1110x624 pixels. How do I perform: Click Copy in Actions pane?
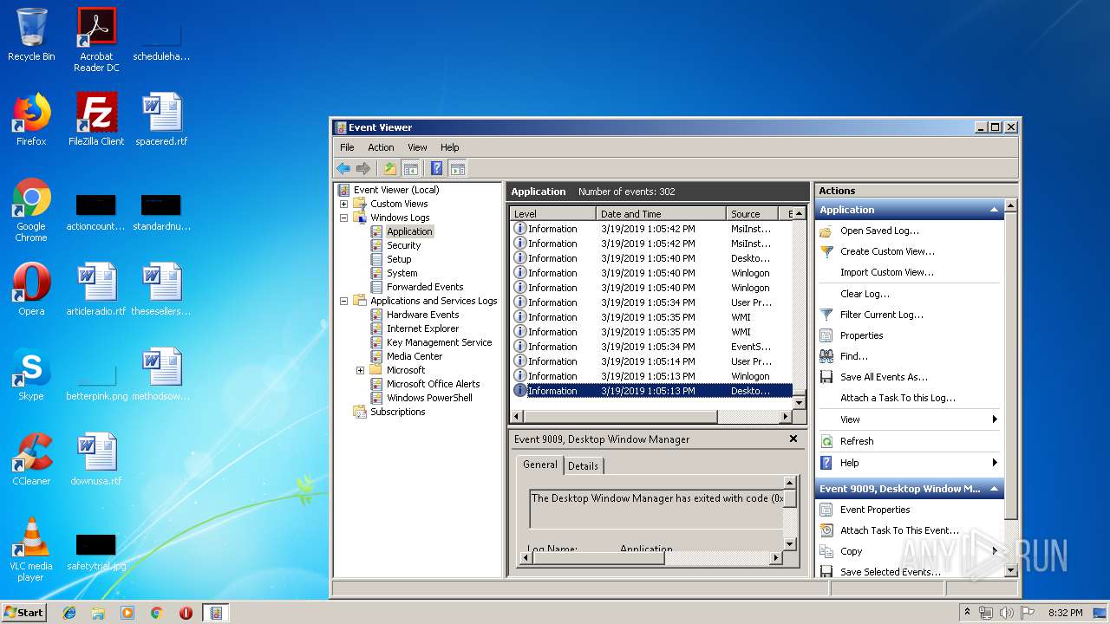[851, 551]
